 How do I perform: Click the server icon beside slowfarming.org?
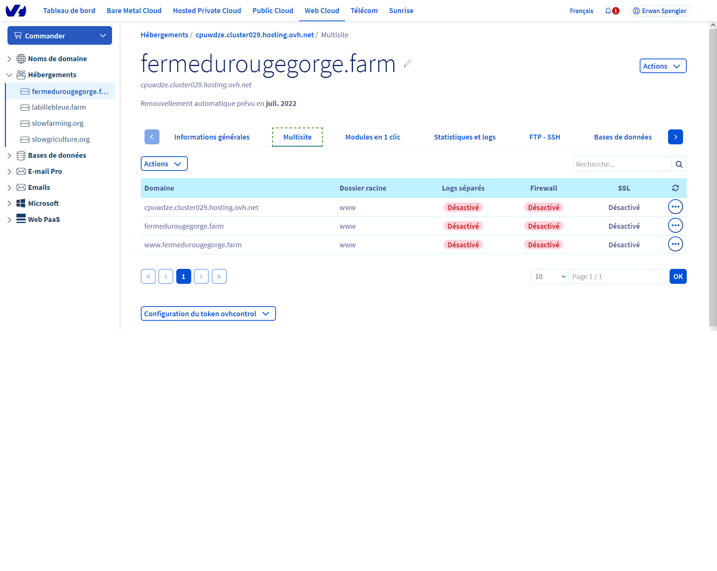click(x=25, y=123)
